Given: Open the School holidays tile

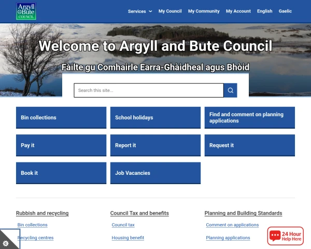Looking at the screenshot, I should tap(155, 118).
